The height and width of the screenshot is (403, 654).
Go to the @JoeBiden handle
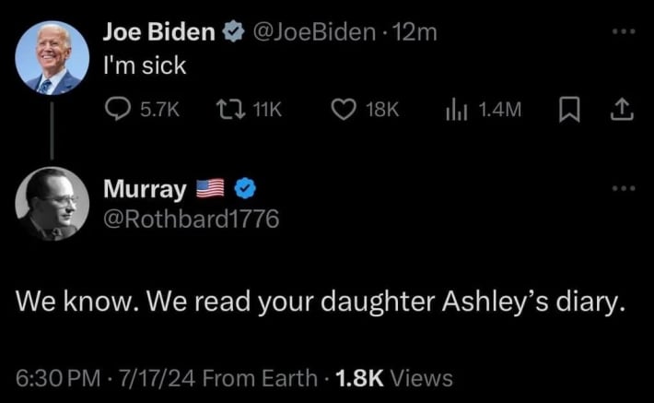[x=313, y=33]
